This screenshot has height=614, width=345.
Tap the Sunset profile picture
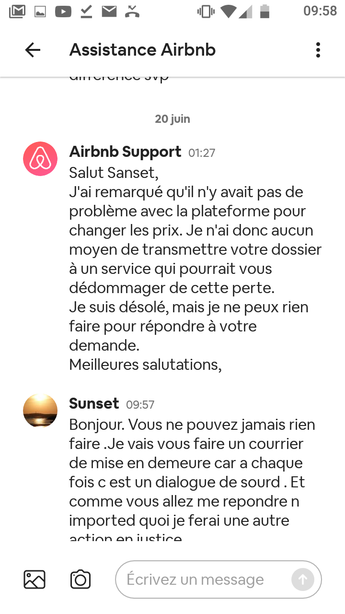(x=40, y=411)
